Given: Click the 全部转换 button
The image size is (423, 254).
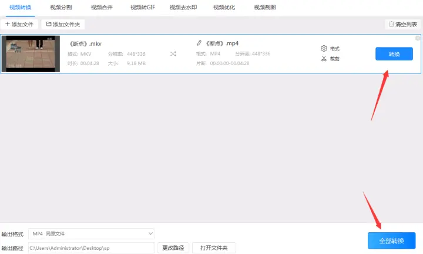Looking at the screenshot, I should (391, 241).
